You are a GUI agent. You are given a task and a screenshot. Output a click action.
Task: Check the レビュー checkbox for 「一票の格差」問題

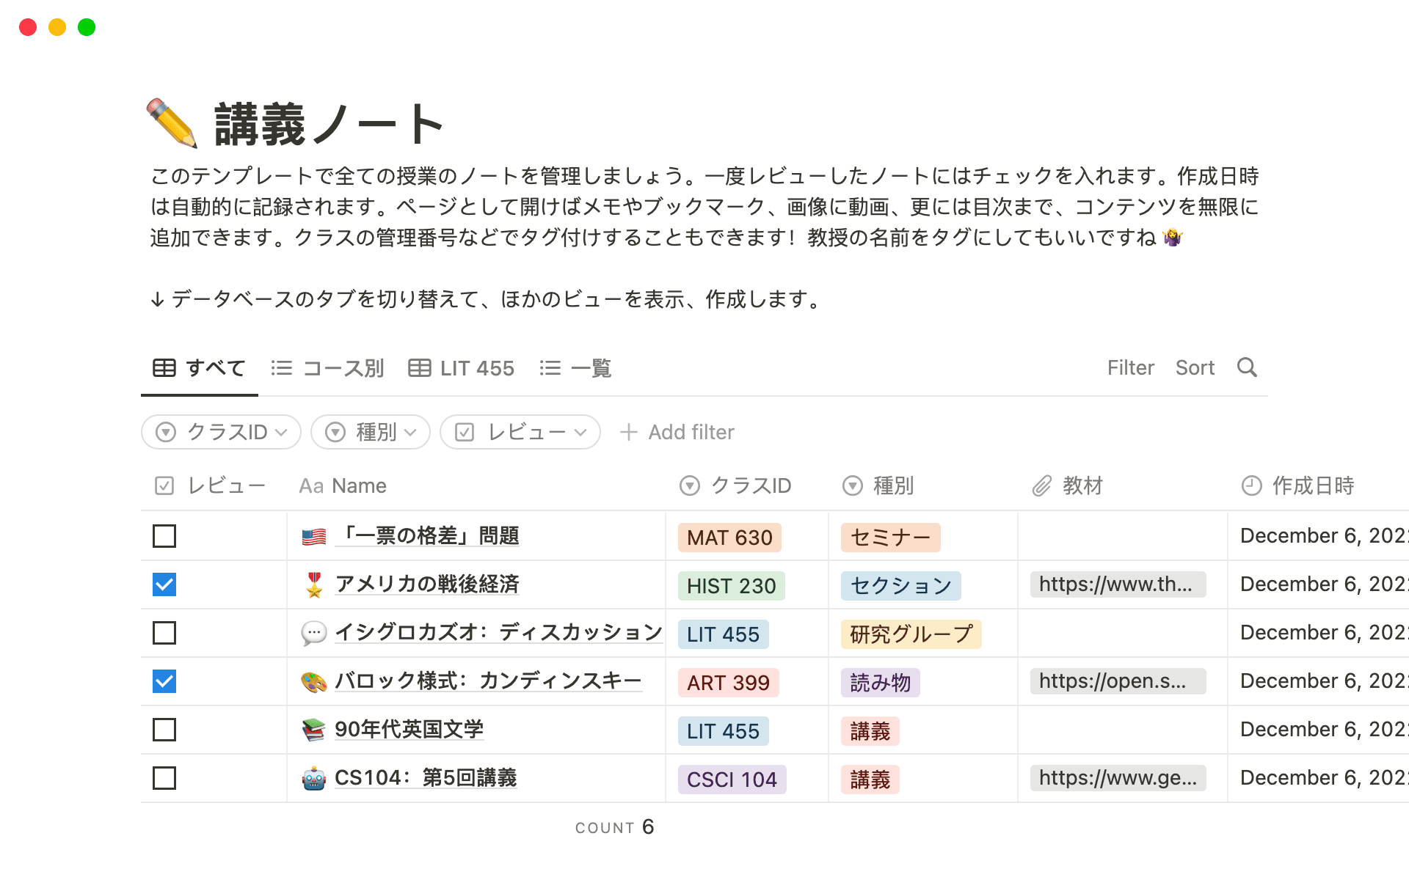[x=164, y=536]
